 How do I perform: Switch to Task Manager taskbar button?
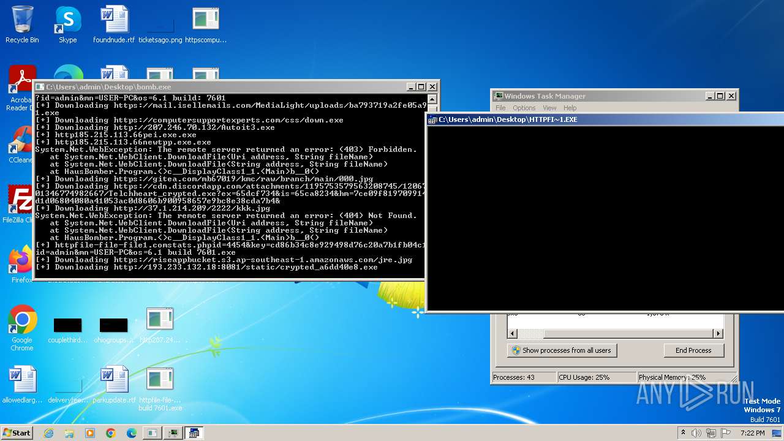pyautogui.click(x=173, y=433)
